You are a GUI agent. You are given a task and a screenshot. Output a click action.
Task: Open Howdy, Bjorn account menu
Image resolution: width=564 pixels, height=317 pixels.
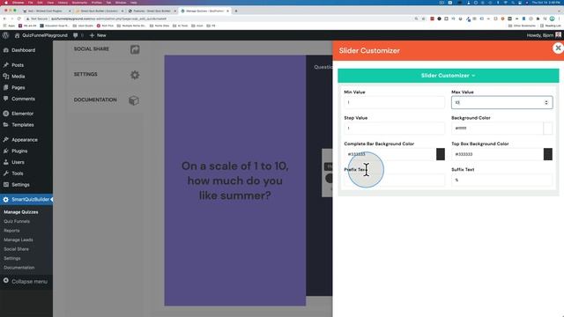(x=544, y=35)
